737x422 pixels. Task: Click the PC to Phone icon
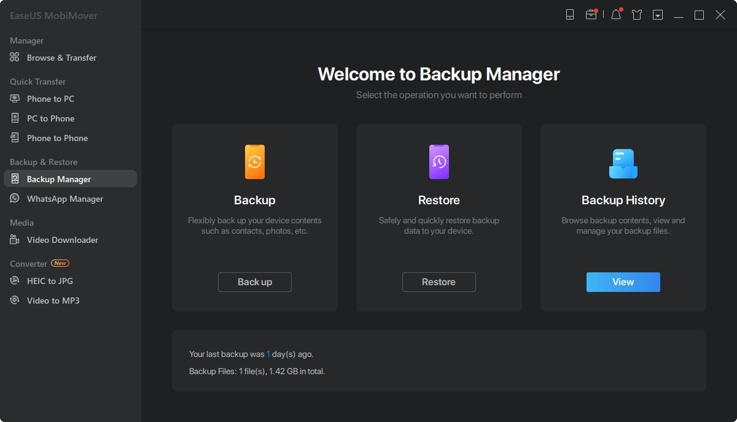coord(15,118)
